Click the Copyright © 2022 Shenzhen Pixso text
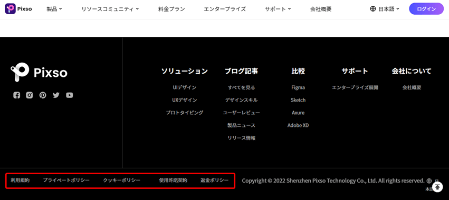This screenshot has height=200, width=449. coord(333,181)
